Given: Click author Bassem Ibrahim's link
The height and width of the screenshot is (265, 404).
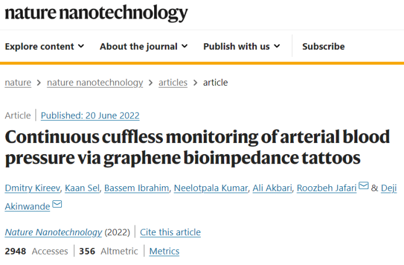Looking at the screenshot, I should [136, 187].
